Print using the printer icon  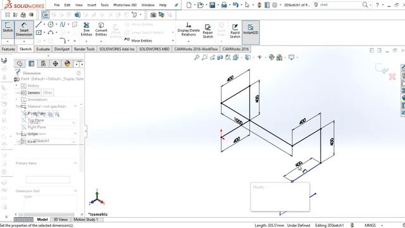point(224,5)
